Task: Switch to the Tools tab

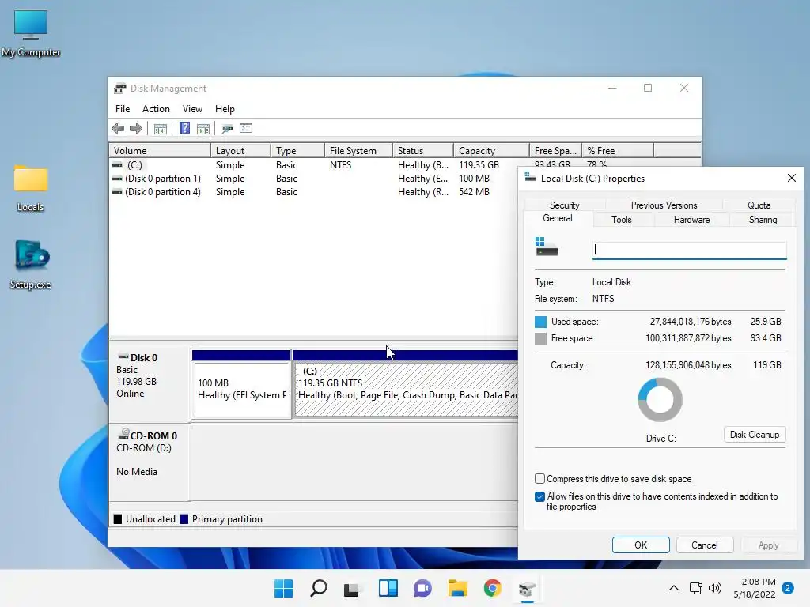Action: pos(622,220)
